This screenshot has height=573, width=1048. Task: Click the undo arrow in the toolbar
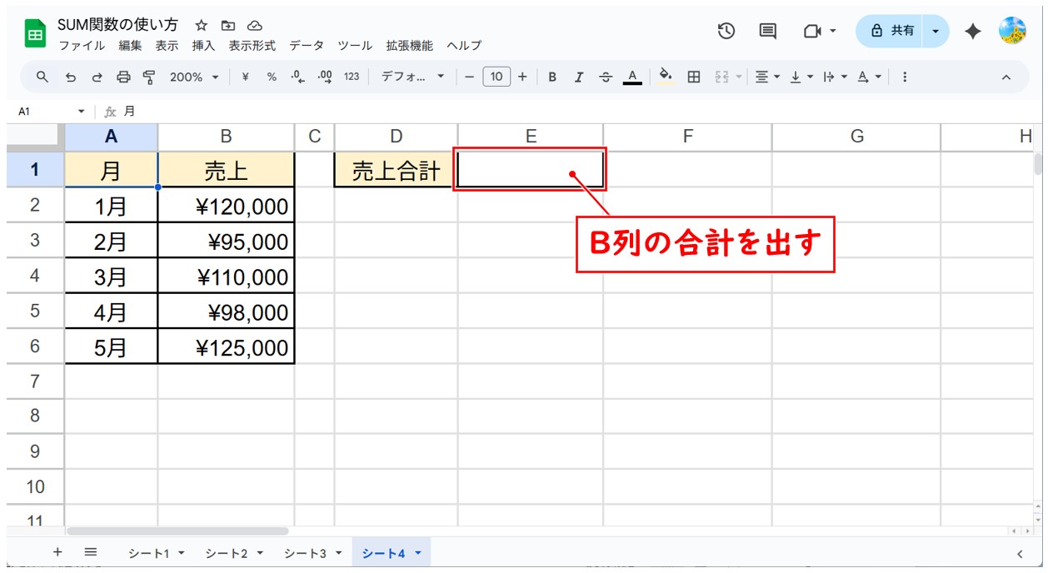(x=71, y=77)
